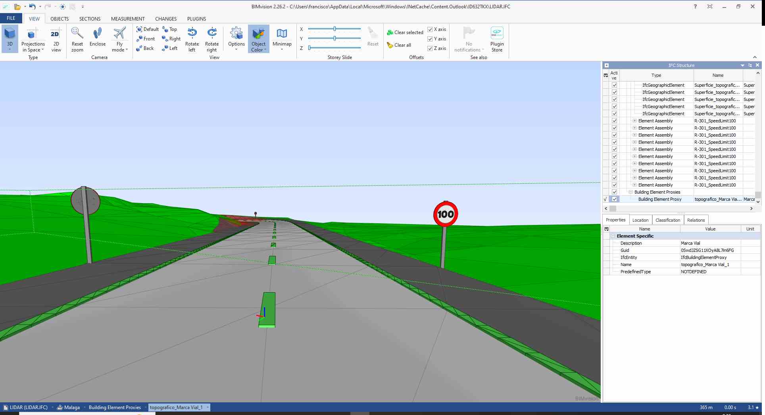Uncheck the X axis checkbox
The height and width of the screenshot is (415, 765).
coord(430,30)
